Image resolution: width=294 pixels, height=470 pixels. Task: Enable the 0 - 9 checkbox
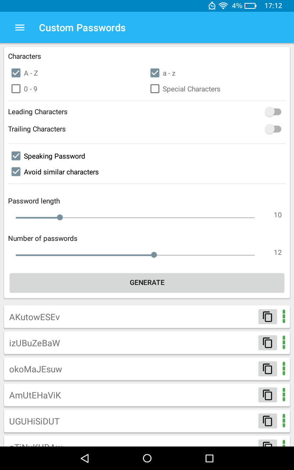16,88
